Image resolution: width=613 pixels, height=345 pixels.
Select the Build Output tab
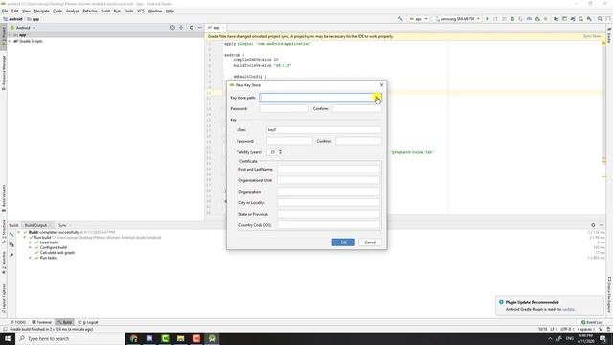(x=35, y=226)
